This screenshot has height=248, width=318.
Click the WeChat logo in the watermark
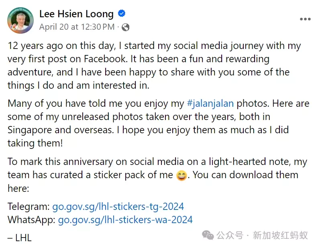tap(208, 235)
